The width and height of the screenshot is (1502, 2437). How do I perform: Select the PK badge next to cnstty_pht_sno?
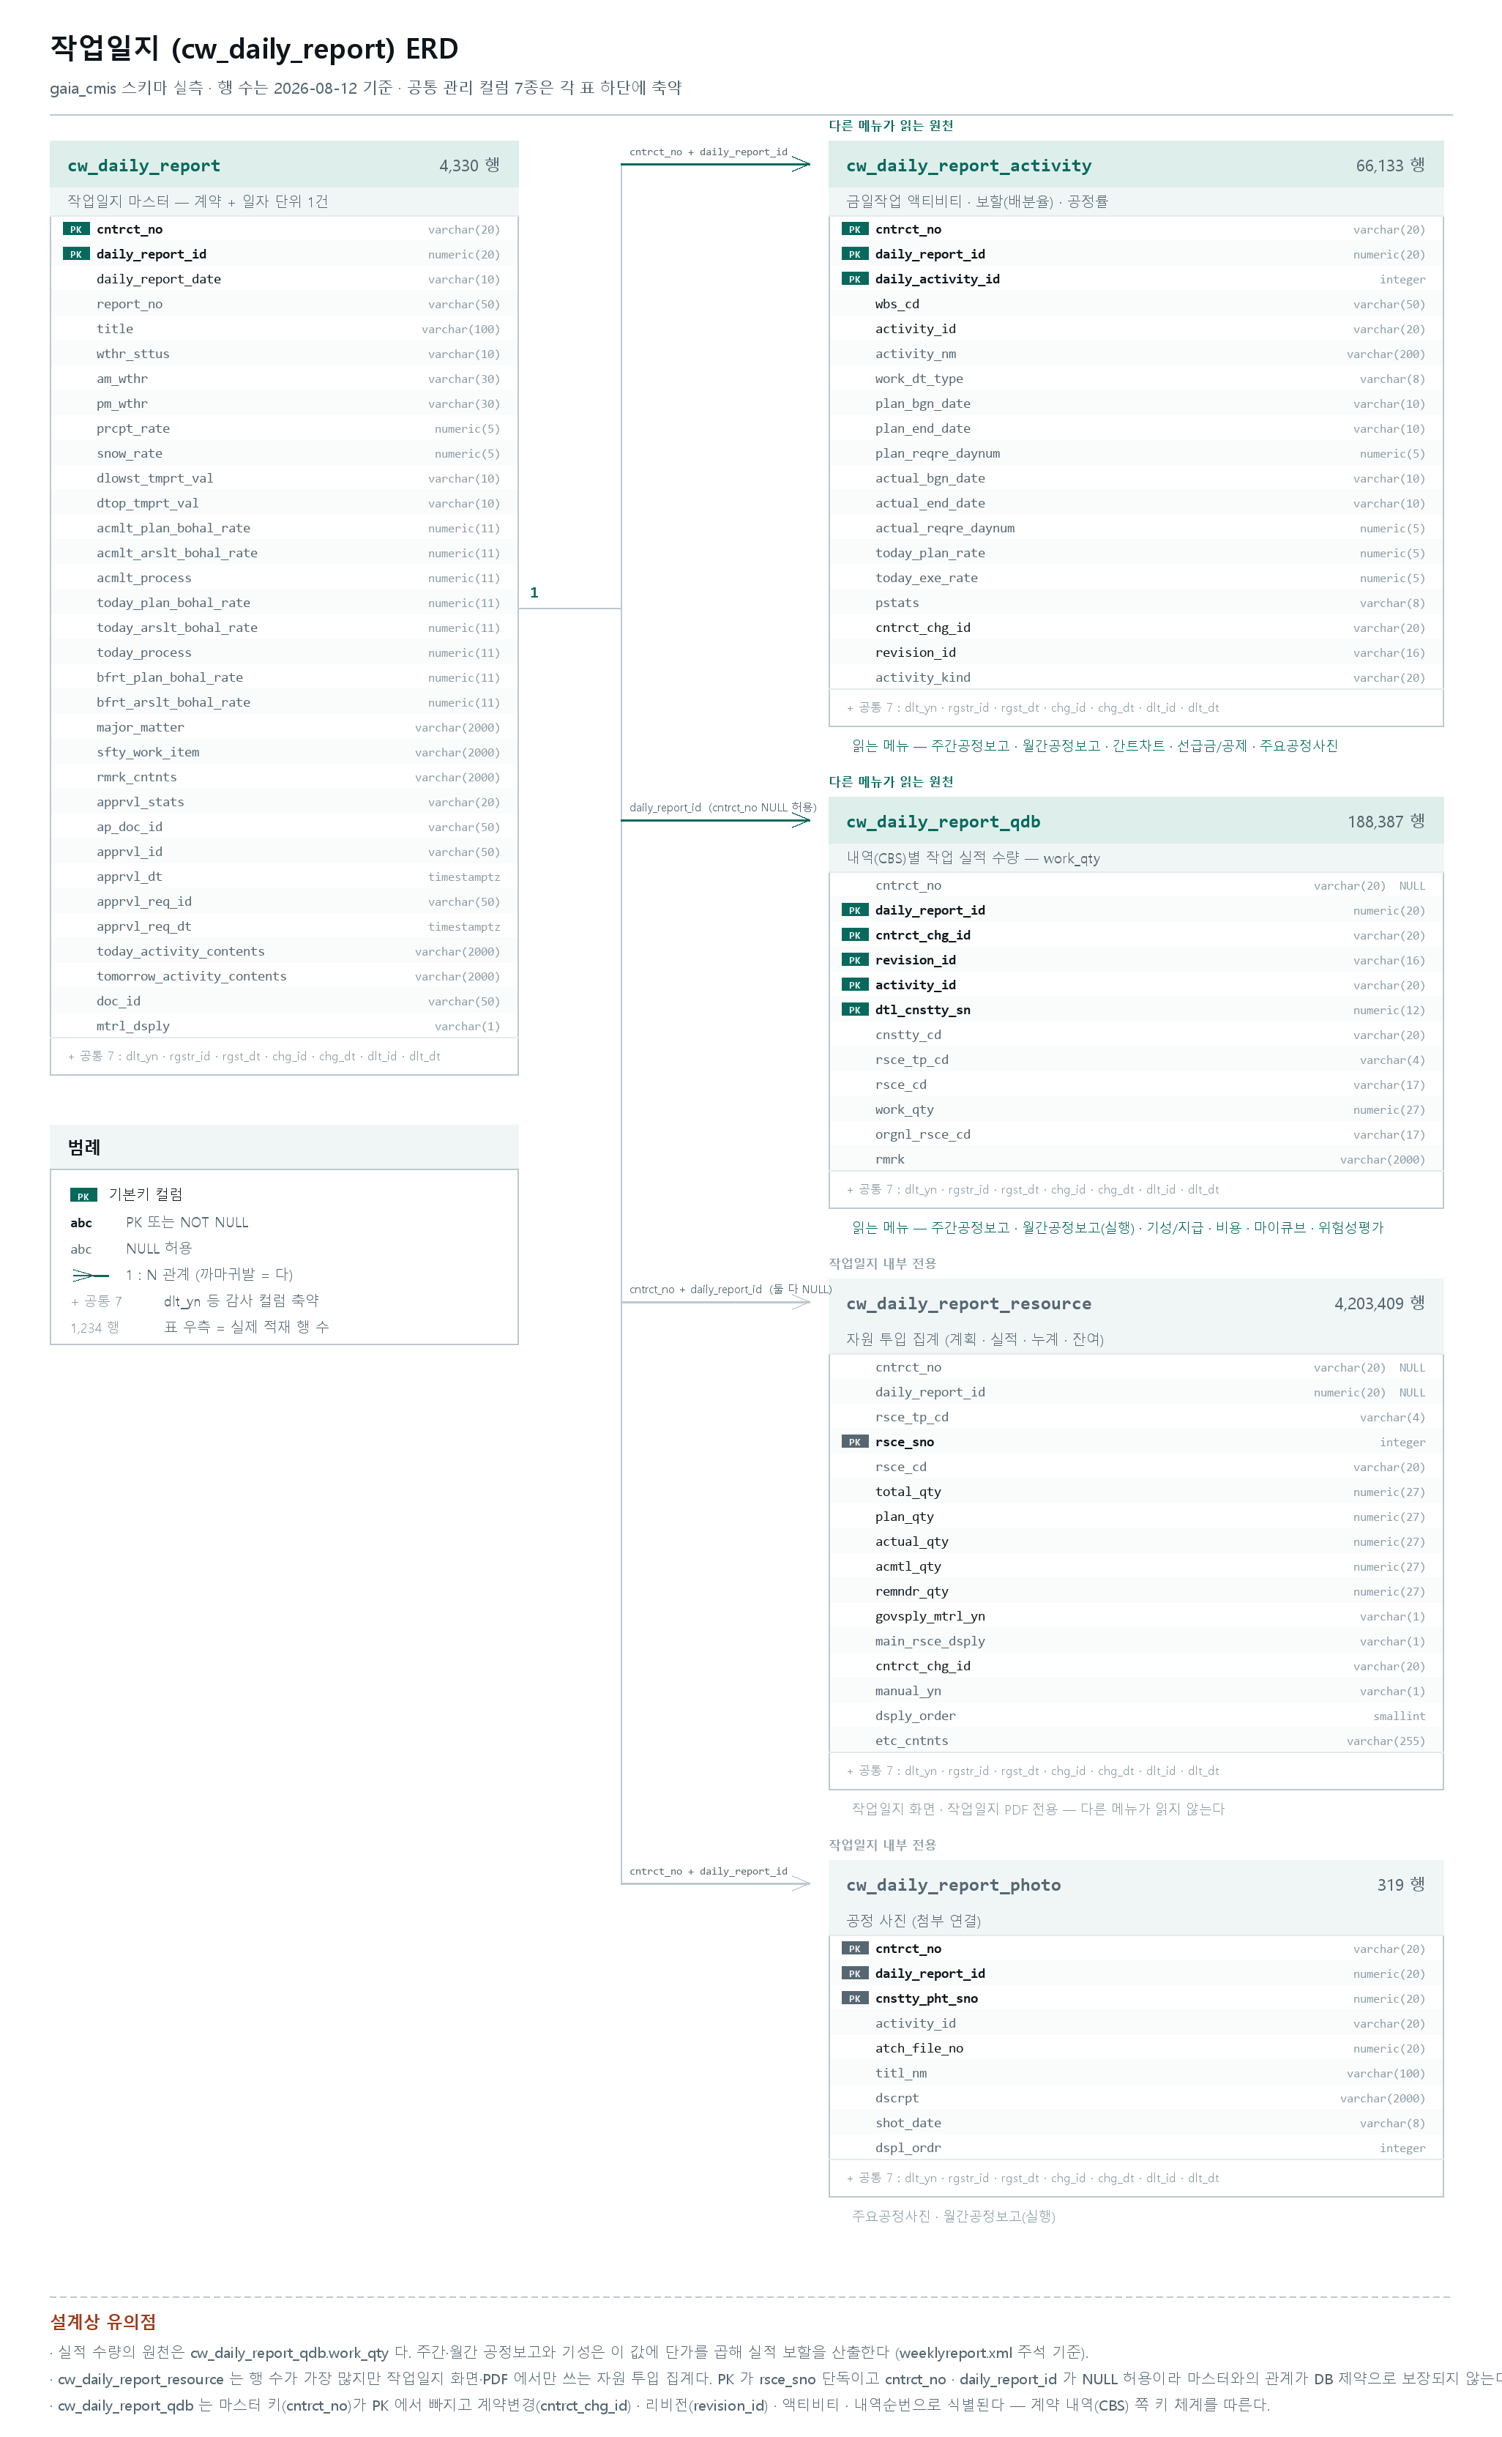854,1998
